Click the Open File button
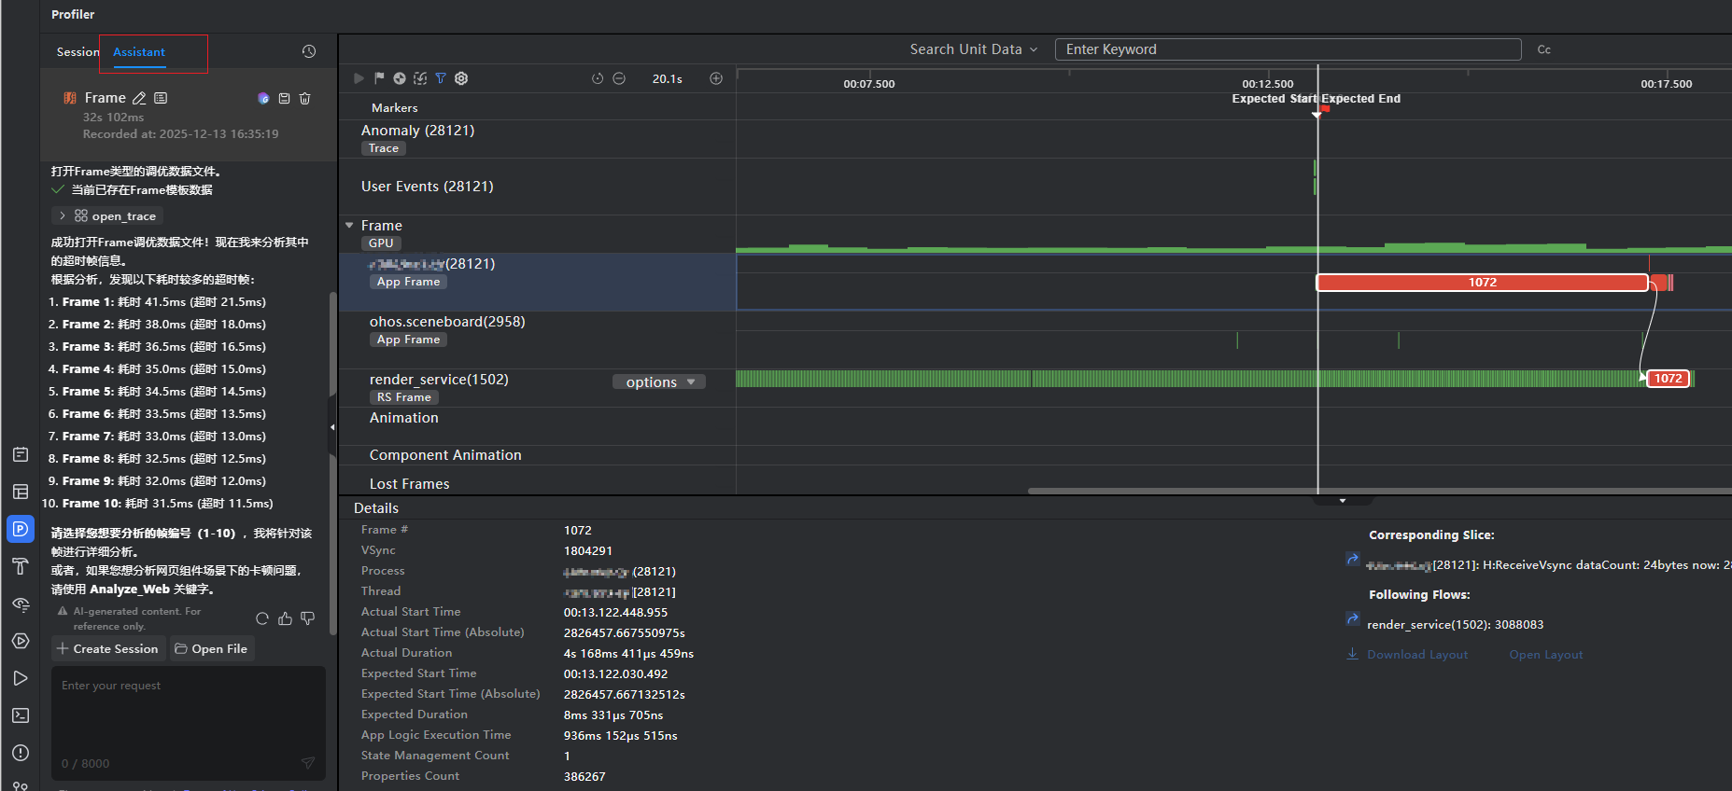The height and width of the screenshot is (791, 1732). pyautogui.click(x=211, y=649)
